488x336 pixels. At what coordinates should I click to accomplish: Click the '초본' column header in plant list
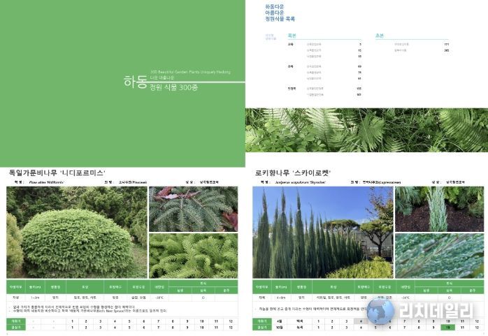[380, 35]
